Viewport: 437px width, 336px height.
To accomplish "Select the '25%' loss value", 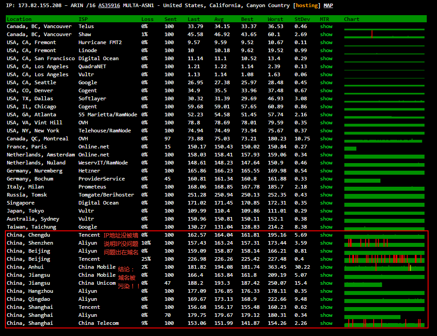I will [146, 259].
